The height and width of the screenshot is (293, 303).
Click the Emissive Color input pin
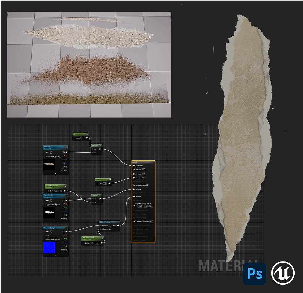tap(134, 185)
